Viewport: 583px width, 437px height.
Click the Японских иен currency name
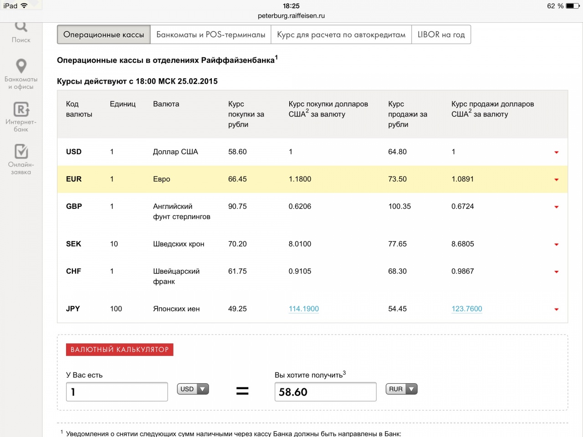coord(176,309)
